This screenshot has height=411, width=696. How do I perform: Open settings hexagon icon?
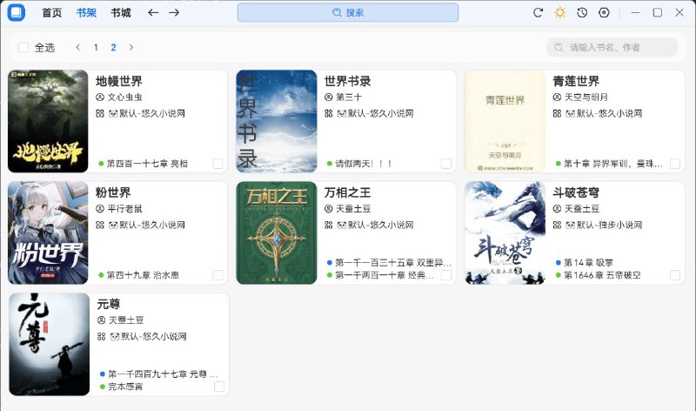[604, 12]
